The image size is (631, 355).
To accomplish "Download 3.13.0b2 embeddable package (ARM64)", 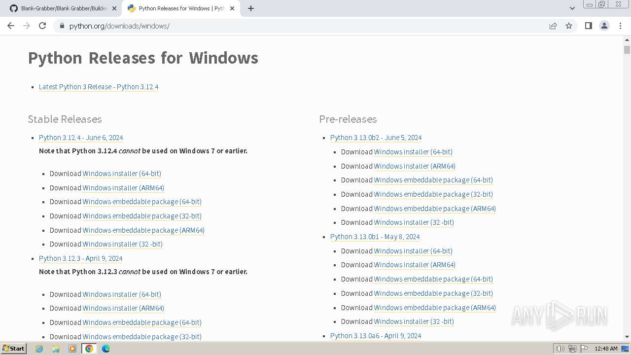I will (x=435, y=209).
